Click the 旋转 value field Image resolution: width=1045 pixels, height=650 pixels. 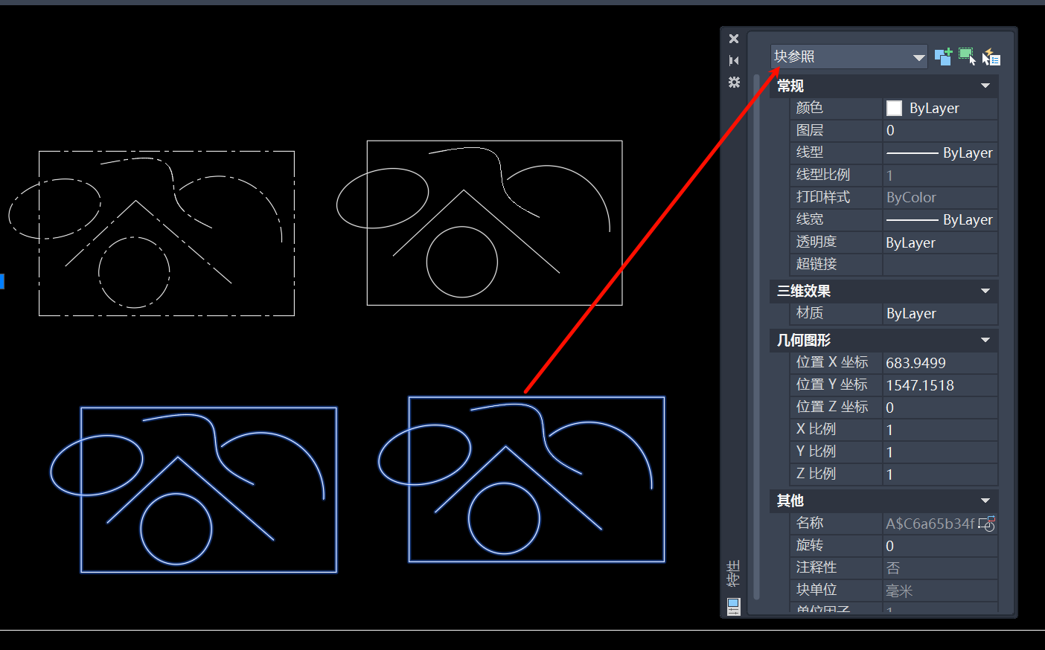click(x=939, y=546)
